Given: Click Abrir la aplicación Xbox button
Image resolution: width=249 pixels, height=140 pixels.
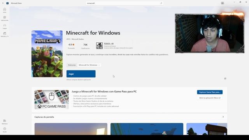Looking at the screenshot, I should tap(210, 98).
